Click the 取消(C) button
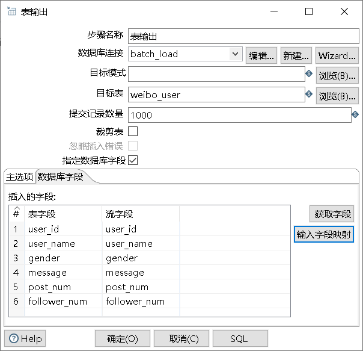Image resolution: width=363 pixels, height=351 pixels. 181,338
